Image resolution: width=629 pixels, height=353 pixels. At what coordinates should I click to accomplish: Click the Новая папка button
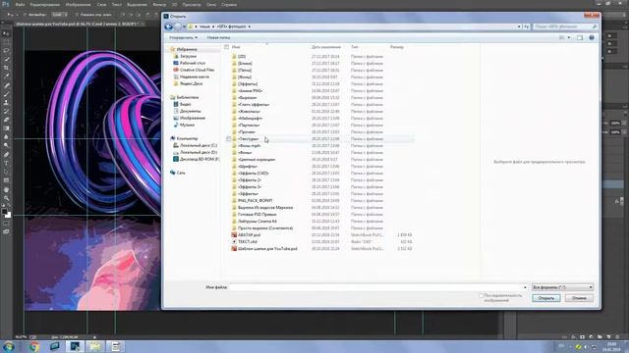(218, 37)
